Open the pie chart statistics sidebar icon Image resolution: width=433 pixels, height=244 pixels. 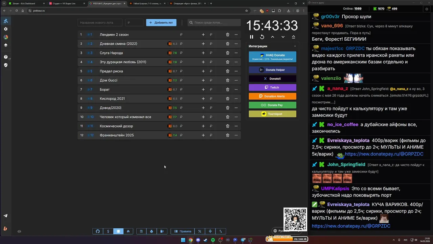pos(6,37)
